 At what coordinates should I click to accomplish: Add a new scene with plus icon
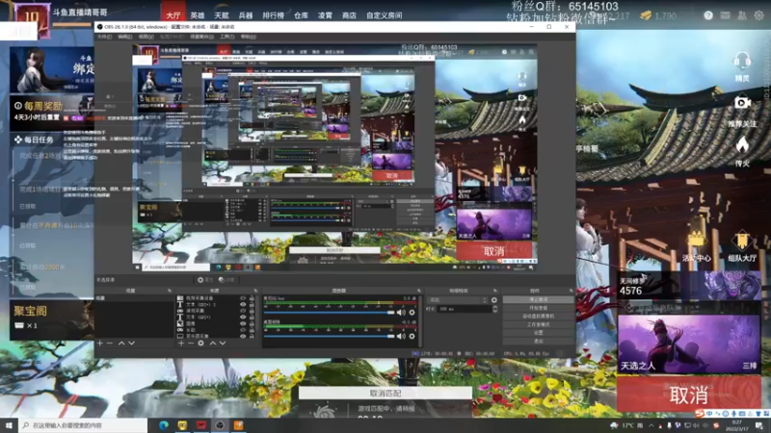coord(100,344)
